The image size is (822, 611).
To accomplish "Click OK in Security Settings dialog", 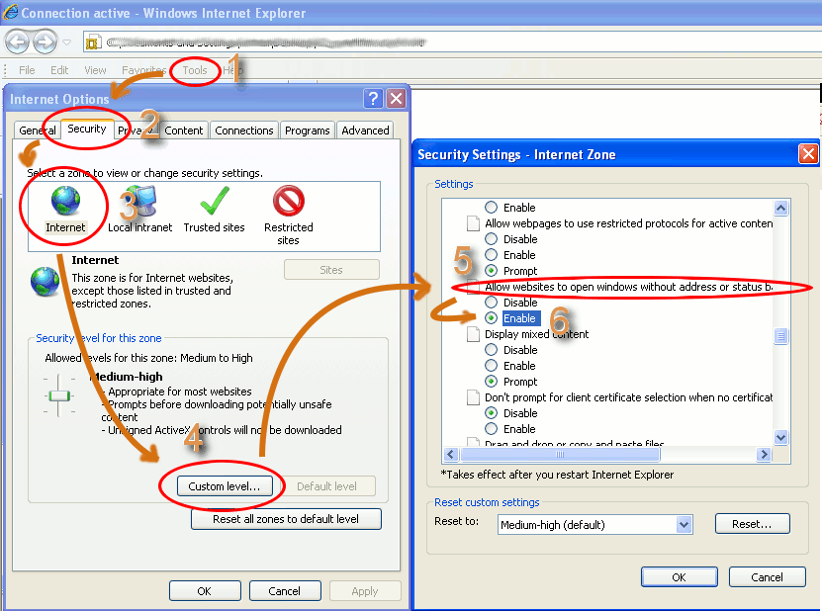I will click(679, 577).
